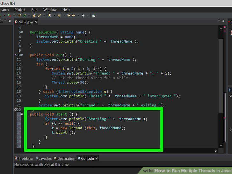
Task: Collapse the start() method at line 23
Action: (22, 114)
